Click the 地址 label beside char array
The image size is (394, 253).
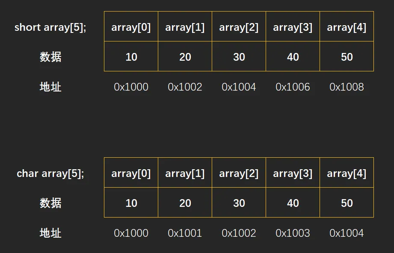[50, 233]
